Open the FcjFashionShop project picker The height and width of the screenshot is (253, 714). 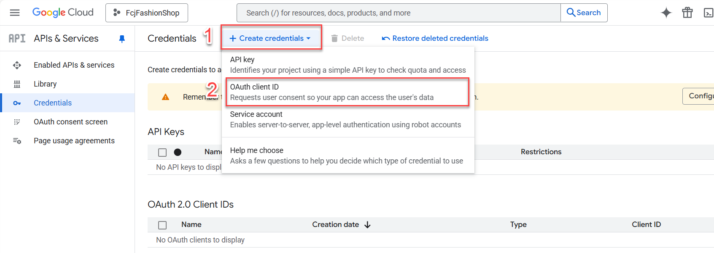pos(147,13)
